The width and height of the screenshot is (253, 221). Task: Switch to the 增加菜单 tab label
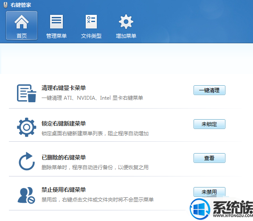pos(126,36)
